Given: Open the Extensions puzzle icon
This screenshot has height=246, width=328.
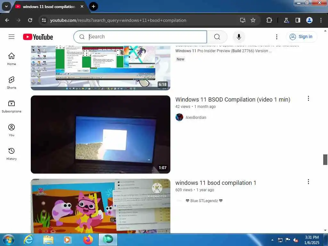Looking at the screenshot, I should (269, 20).
